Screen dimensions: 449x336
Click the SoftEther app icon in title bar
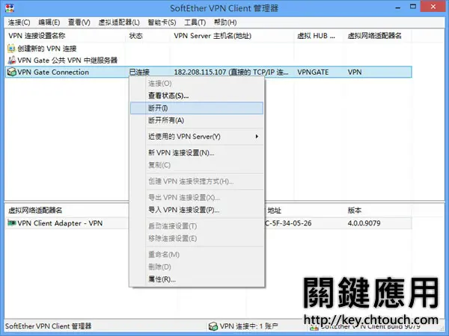(10, 7)
